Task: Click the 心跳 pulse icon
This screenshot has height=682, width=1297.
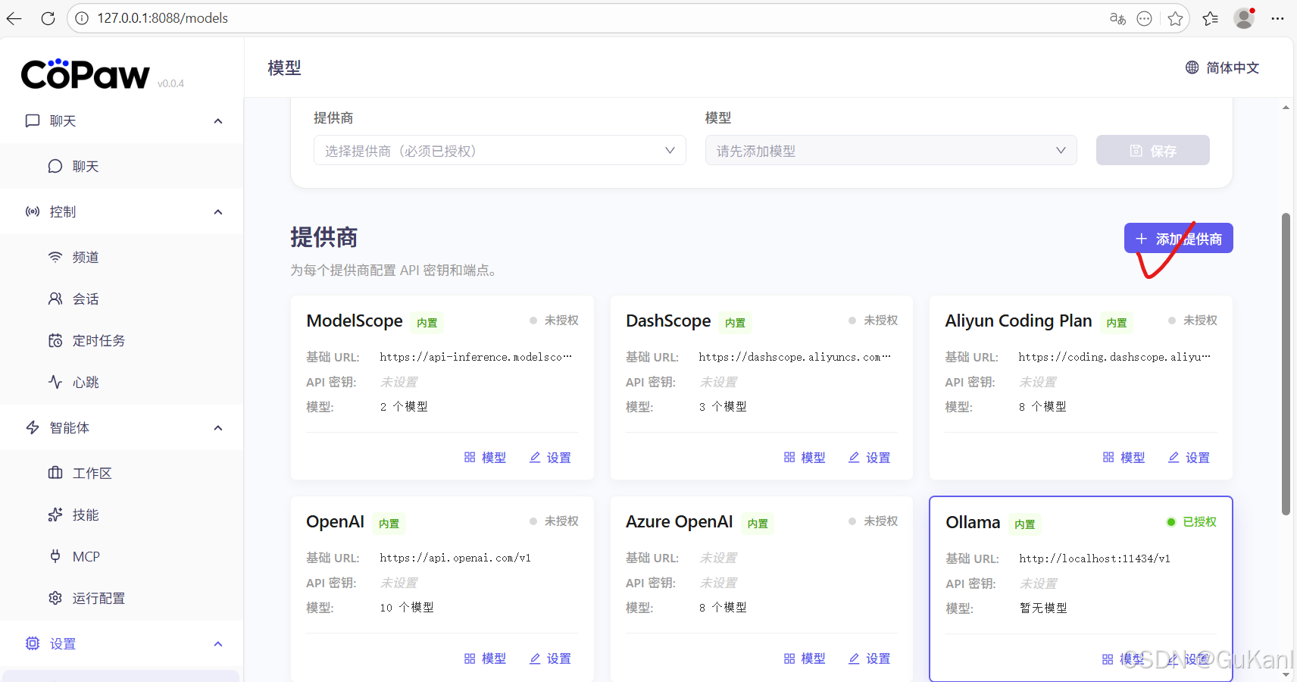Action: click(55, 382)
